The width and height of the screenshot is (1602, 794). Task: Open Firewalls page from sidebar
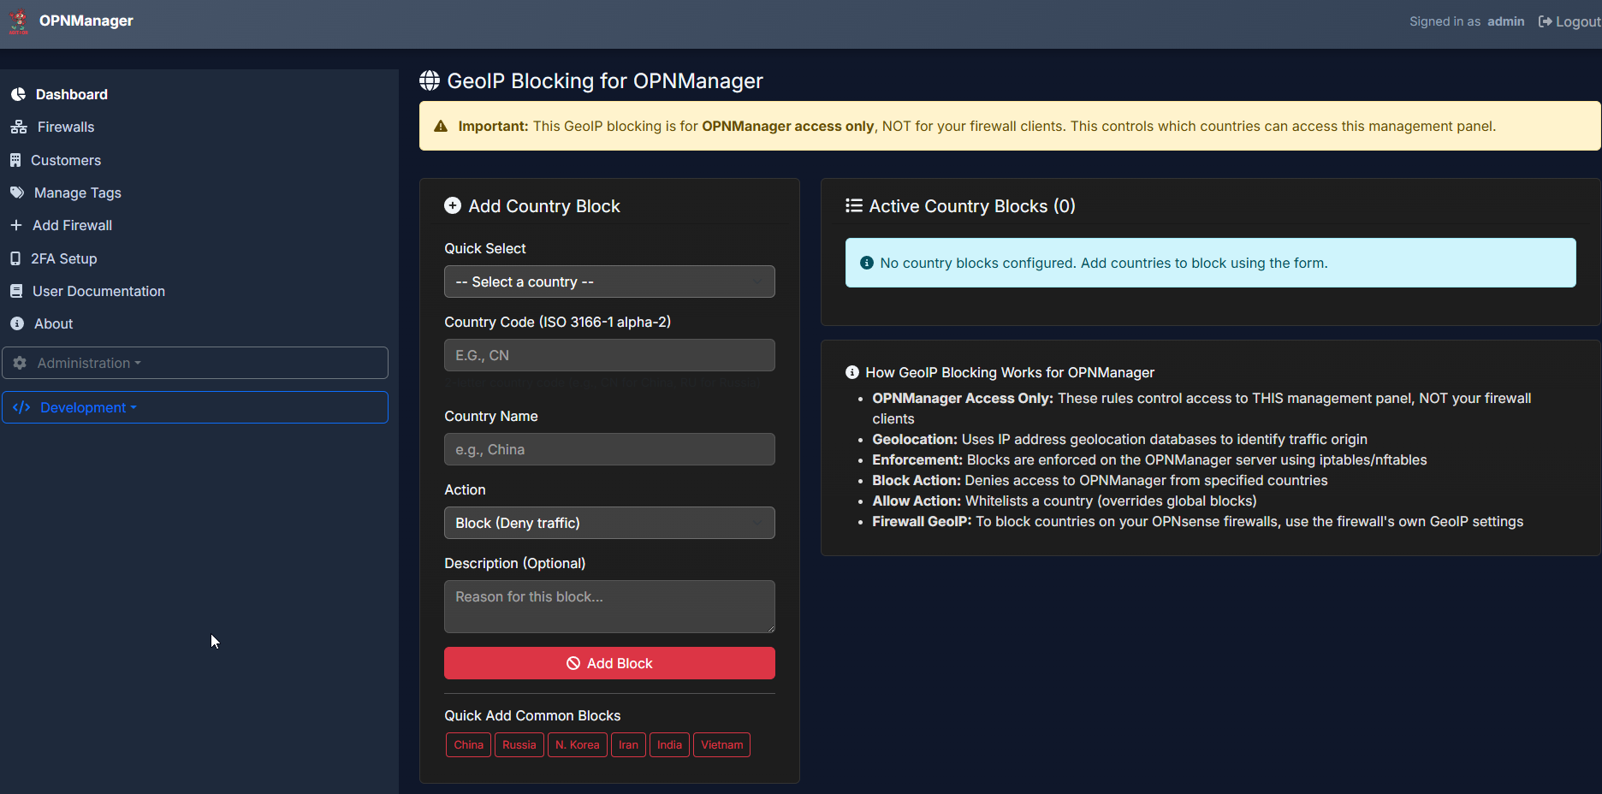click(66, 127)
